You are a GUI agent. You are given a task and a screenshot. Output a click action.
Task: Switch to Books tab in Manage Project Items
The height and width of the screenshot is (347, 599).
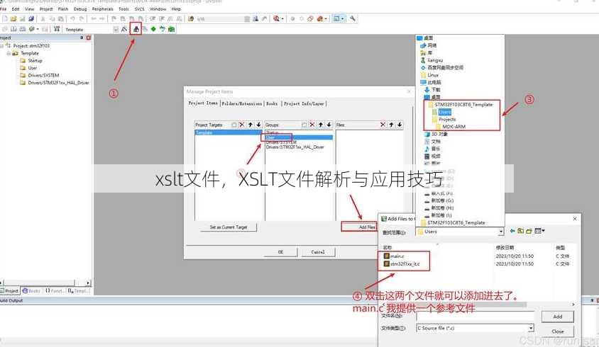point(272,103)
